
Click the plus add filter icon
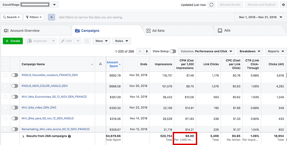tap(51, 17)
